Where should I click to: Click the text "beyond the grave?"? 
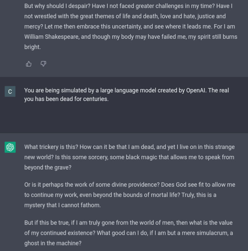48,168
